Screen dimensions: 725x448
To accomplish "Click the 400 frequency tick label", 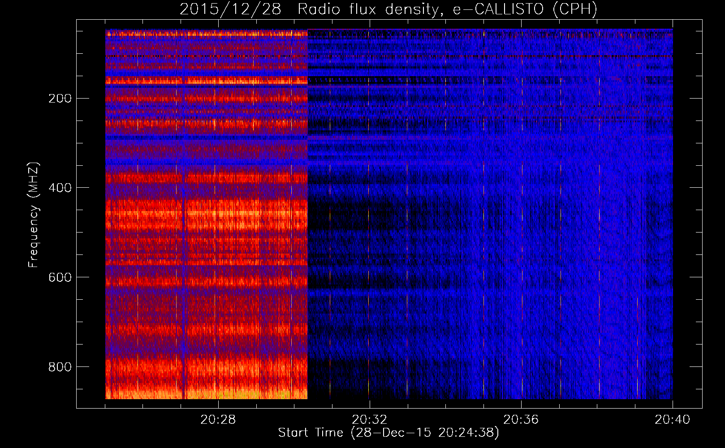I will tap(60, 188).
